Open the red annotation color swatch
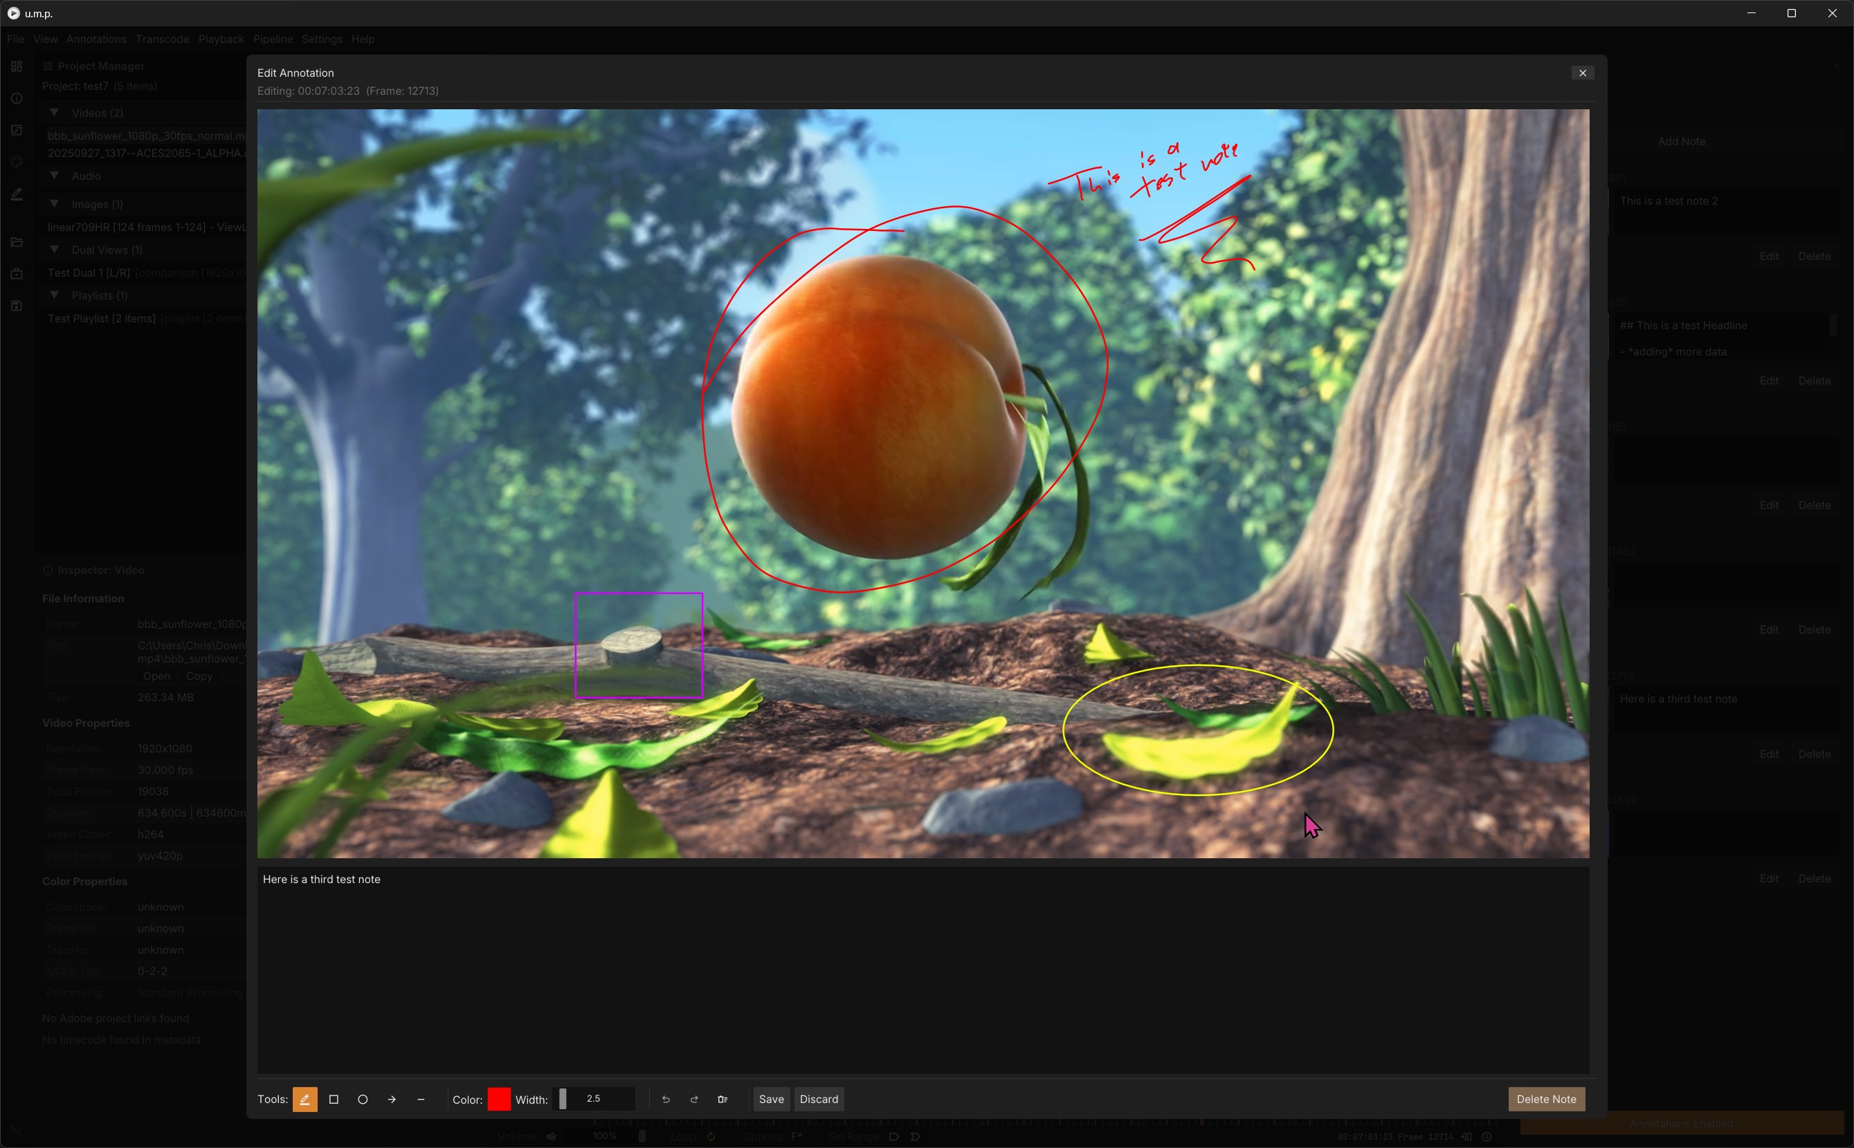Viewport: 1854px width, 1148px height. click(x=498, y=1099)
